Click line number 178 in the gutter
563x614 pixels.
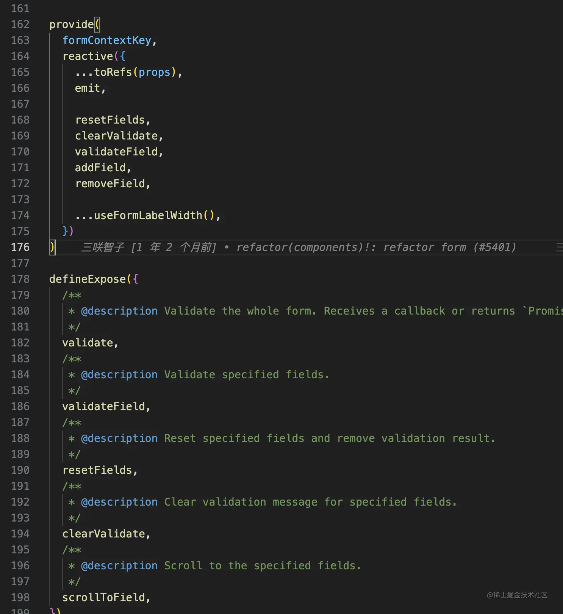[x=20, y=279]
